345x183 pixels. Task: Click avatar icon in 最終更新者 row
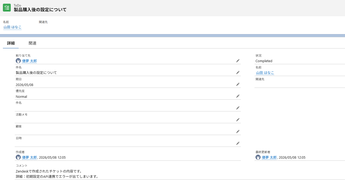click(258, 157)
